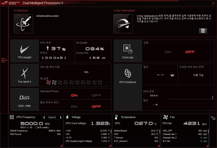Expand the Fan panel corner arrow
217x148 pixels.
207,146
